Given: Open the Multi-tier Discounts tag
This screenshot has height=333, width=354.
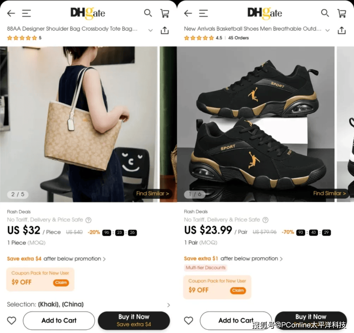Looking at the screenshot, I should click(x=206, y=268).
